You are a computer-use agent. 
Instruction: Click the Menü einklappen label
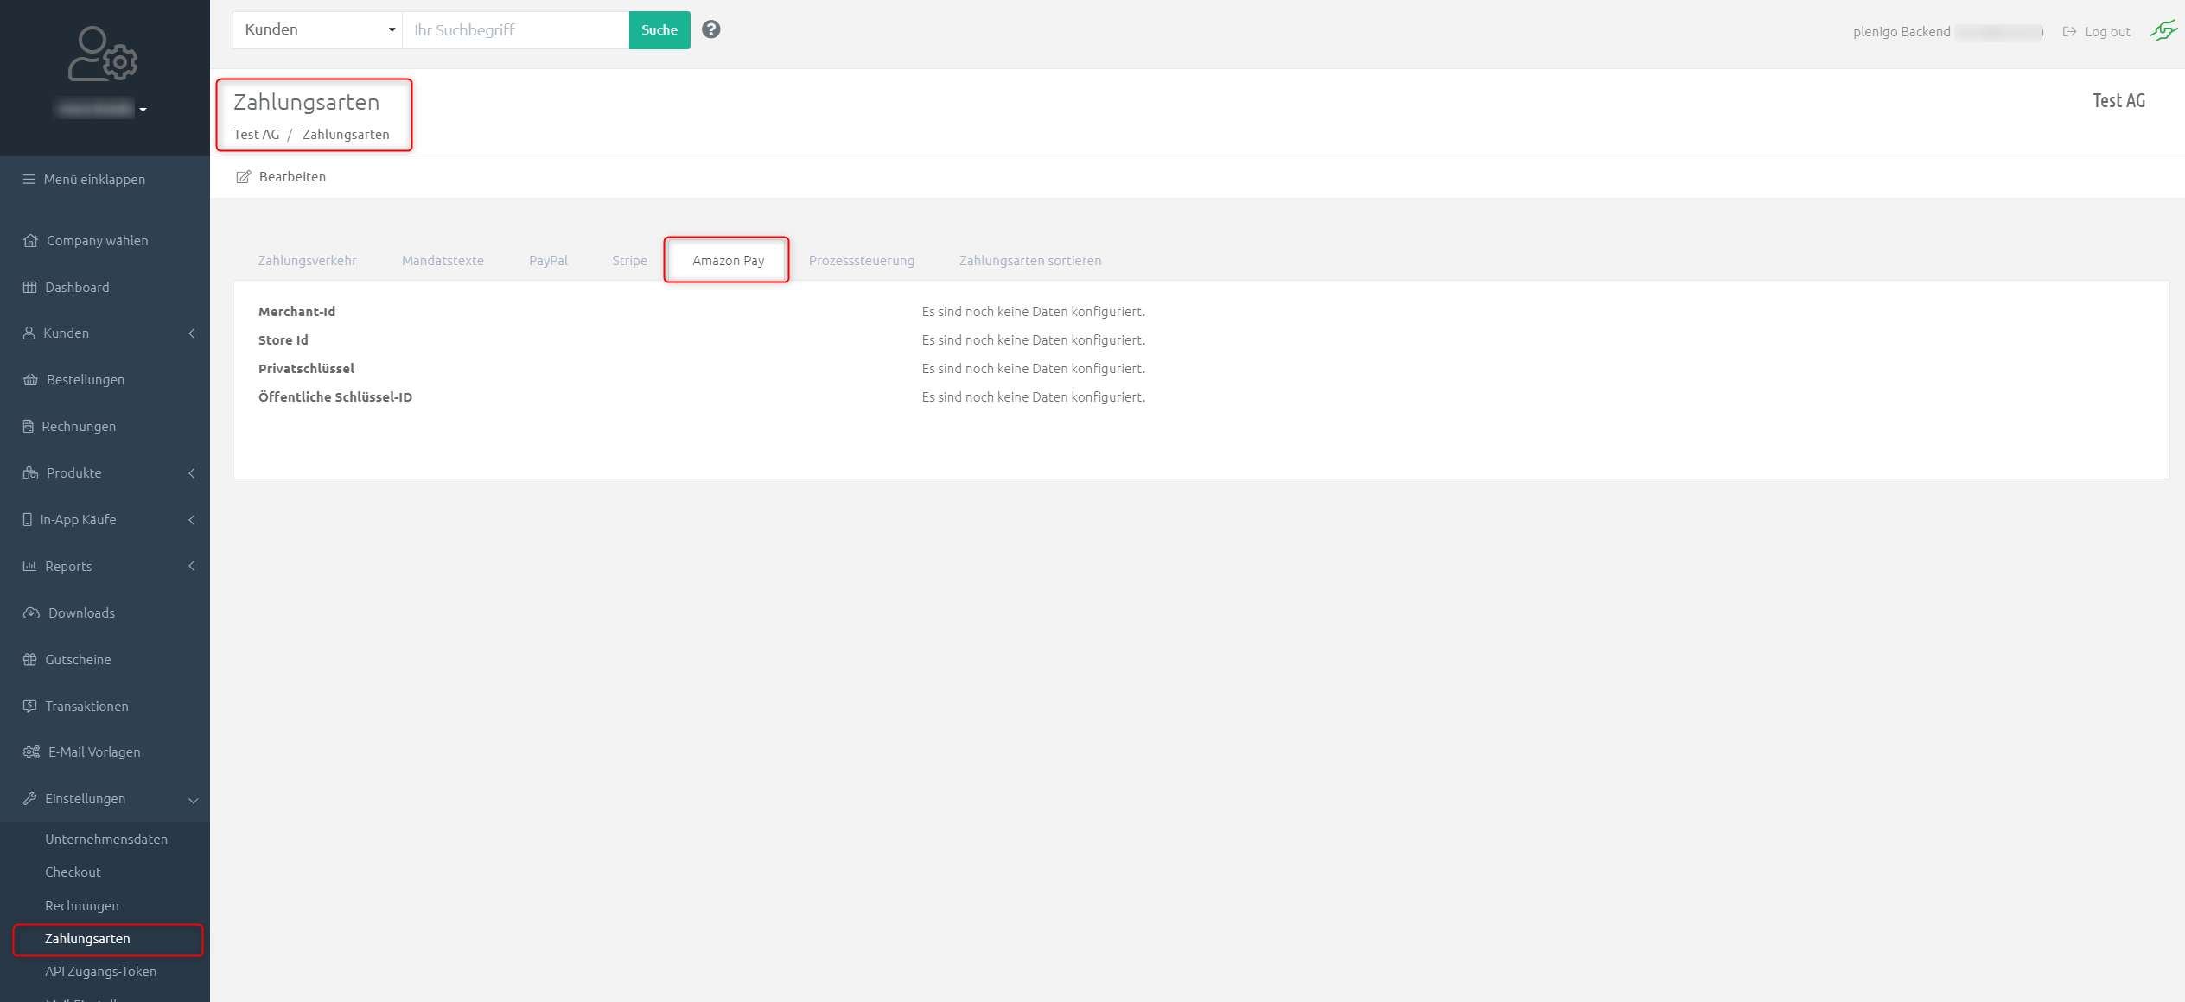pos(94,180)
